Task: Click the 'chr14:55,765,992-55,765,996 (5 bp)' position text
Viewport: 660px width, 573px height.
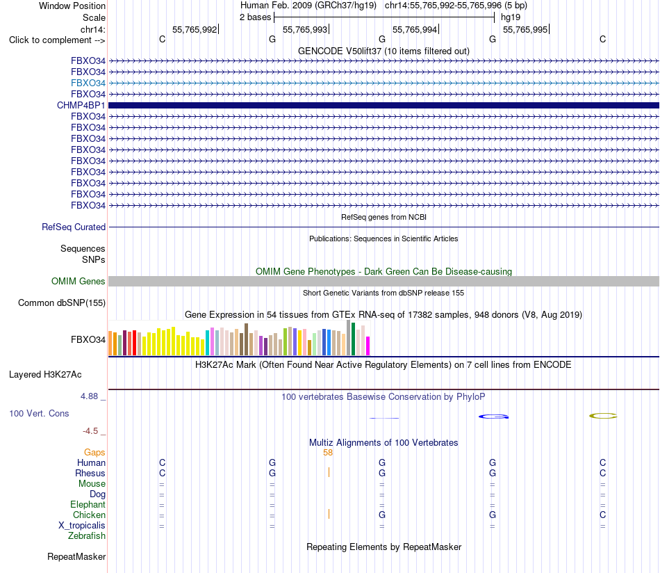Action: point(456,6)
